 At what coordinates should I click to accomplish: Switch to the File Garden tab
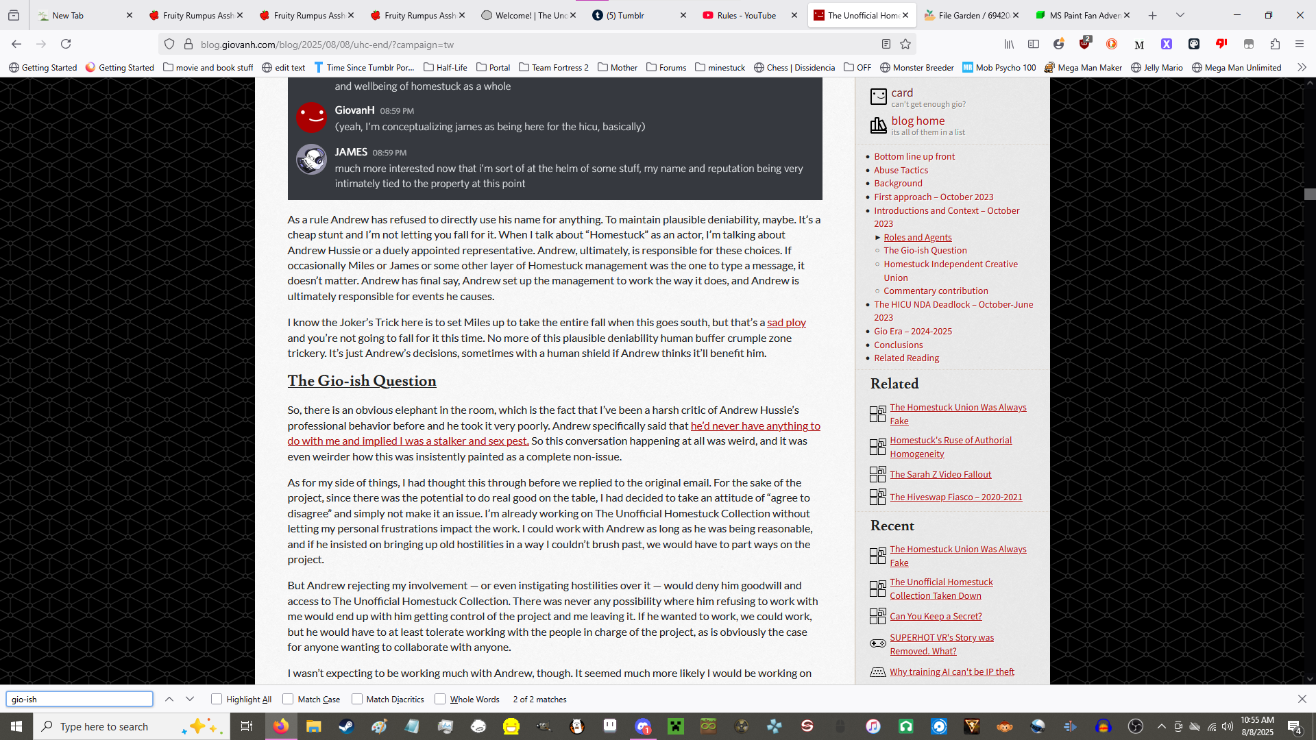coord(971,15)
